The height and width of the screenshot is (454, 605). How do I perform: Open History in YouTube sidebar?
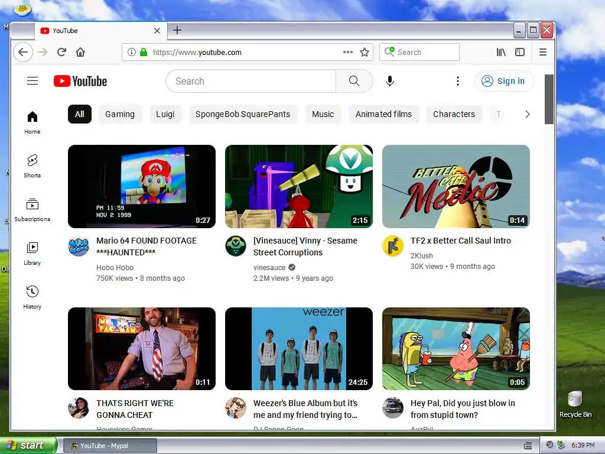pyautogui.click(x=32, y=298)
